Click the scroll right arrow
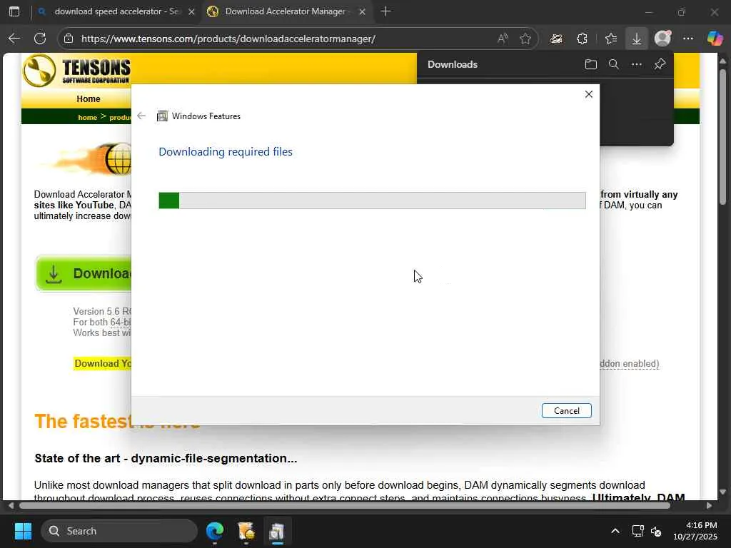Viewport: 731px width, 548px height. [709, 505]
